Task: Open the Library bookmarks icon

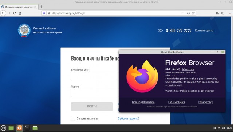Action: [217, 13]
